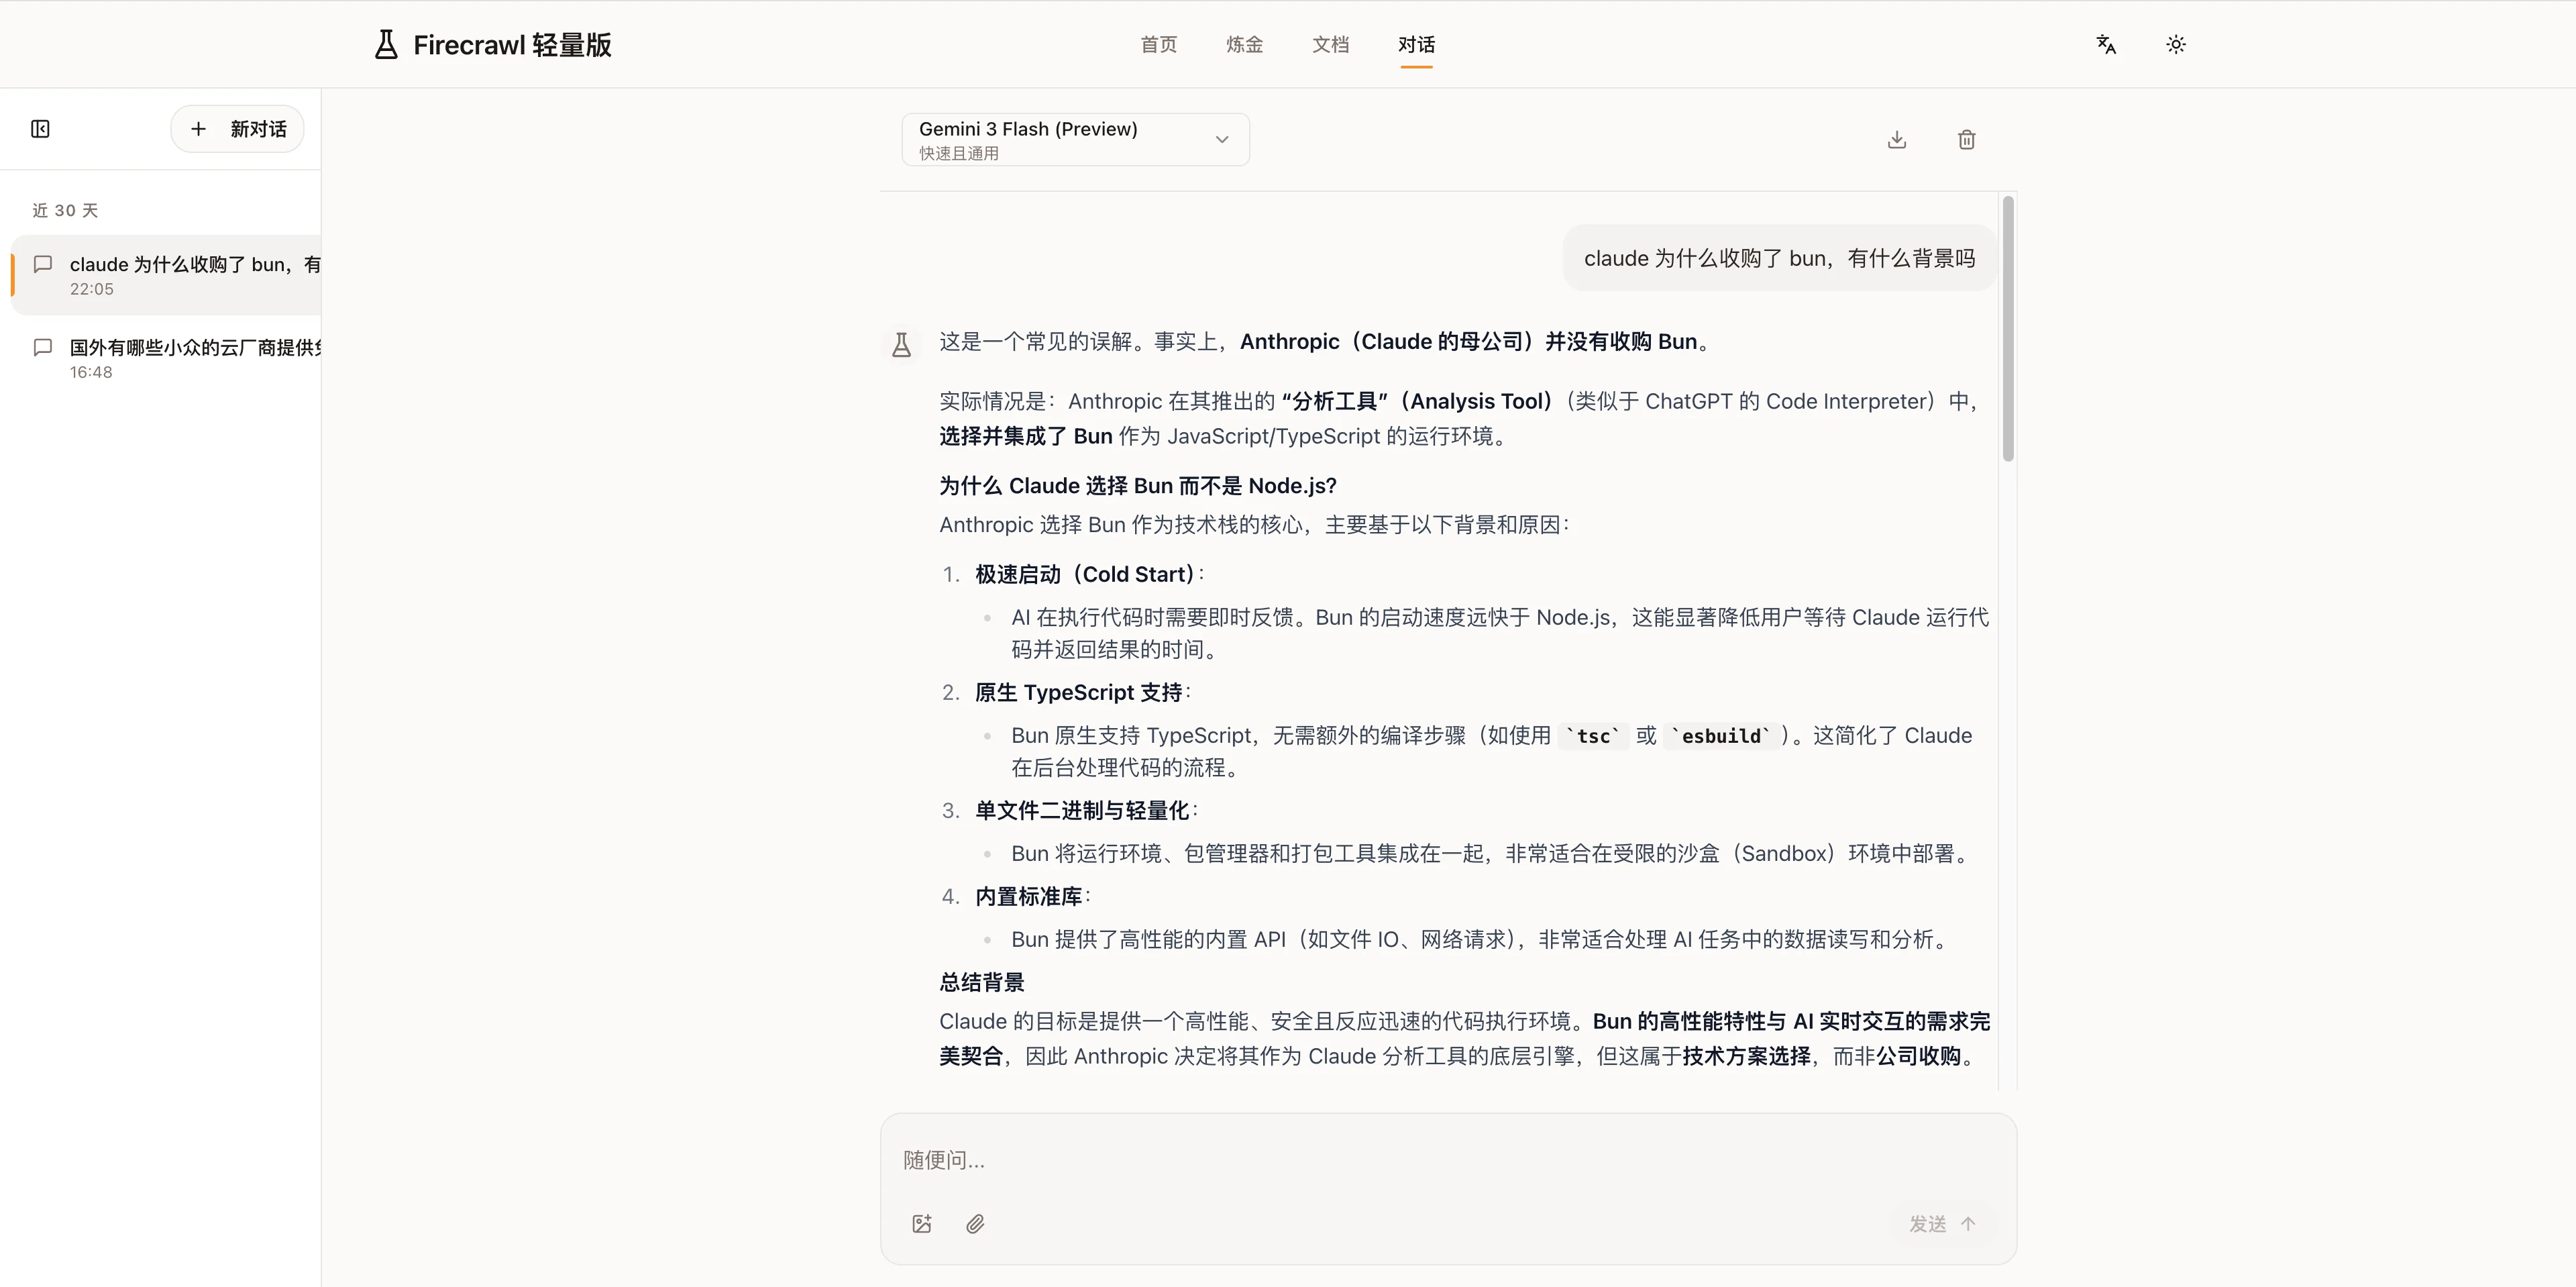Switch appearance mode in top-right corner

(2176, 44)
